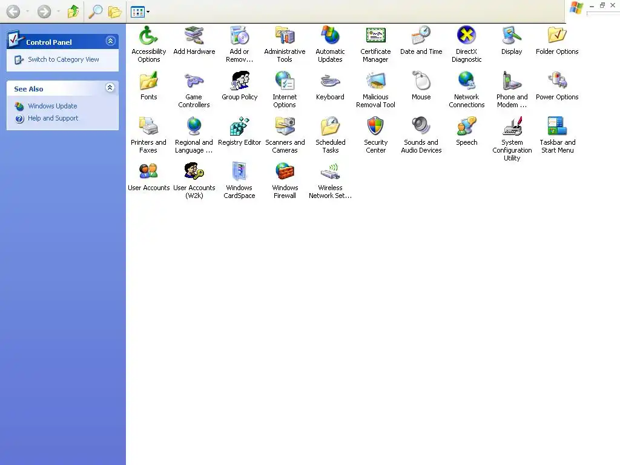This screenshot has height=465, width=620.
Task: Open Malicious Removal Tool icon
Action: (x=375, y=81)
